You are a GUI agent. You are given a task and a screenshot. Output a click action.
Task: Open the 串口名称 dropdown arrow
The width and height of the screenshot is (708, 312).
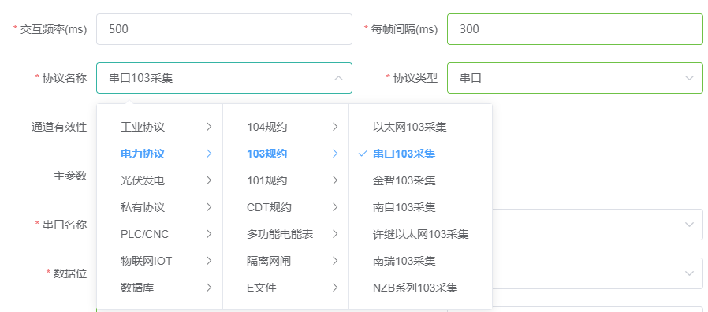pyautogui.click(x=689, y=225)
